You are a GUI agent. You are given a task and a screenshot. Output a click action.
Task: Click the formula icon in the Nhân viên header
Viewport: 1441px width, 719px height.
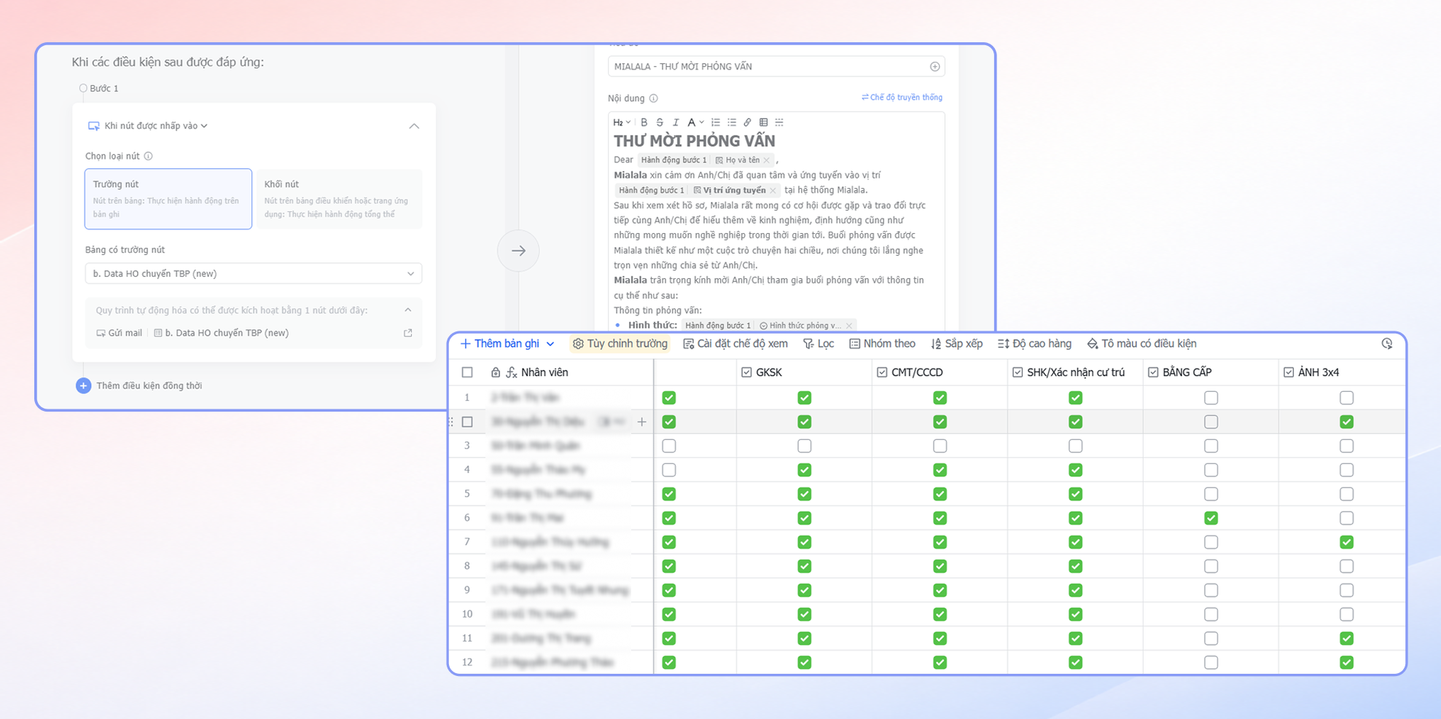point(512,372)
